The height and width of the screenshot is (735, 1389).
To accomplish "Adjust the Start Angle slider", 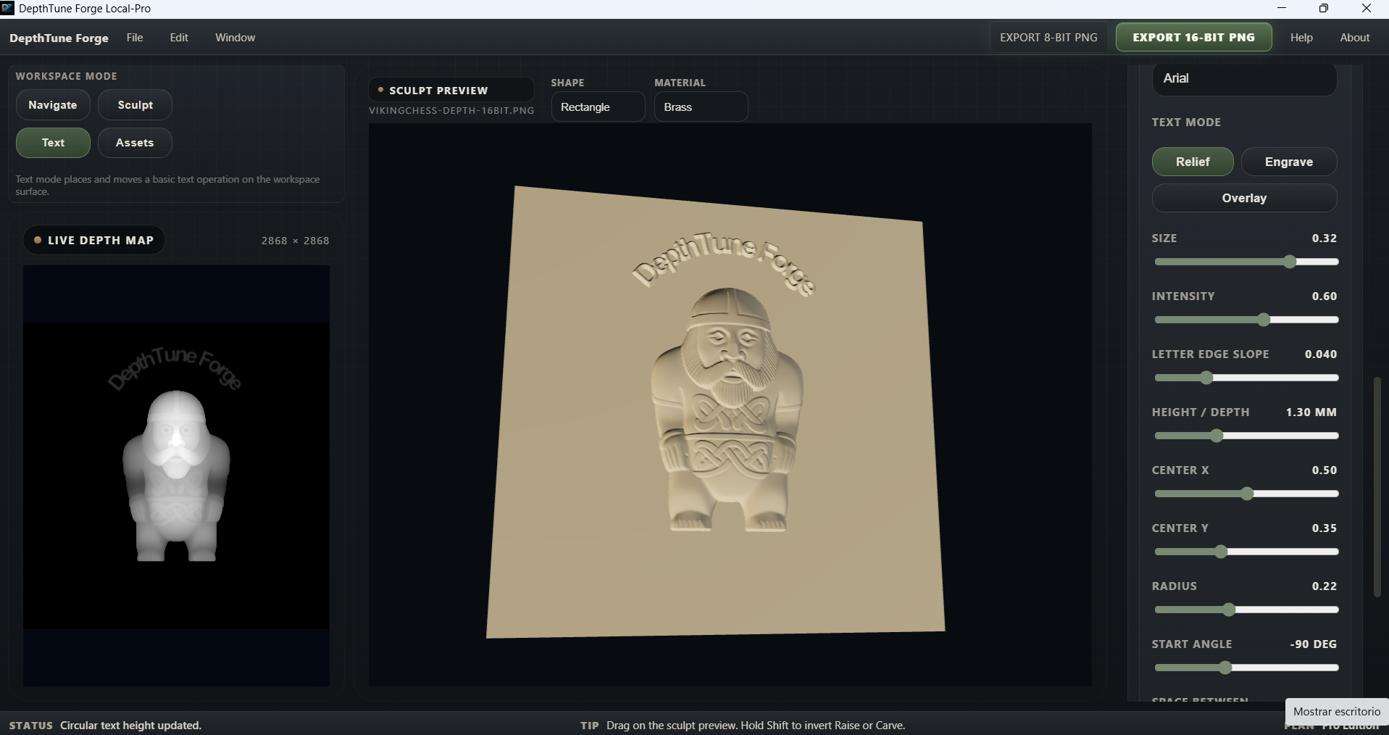I will 1246,668.
